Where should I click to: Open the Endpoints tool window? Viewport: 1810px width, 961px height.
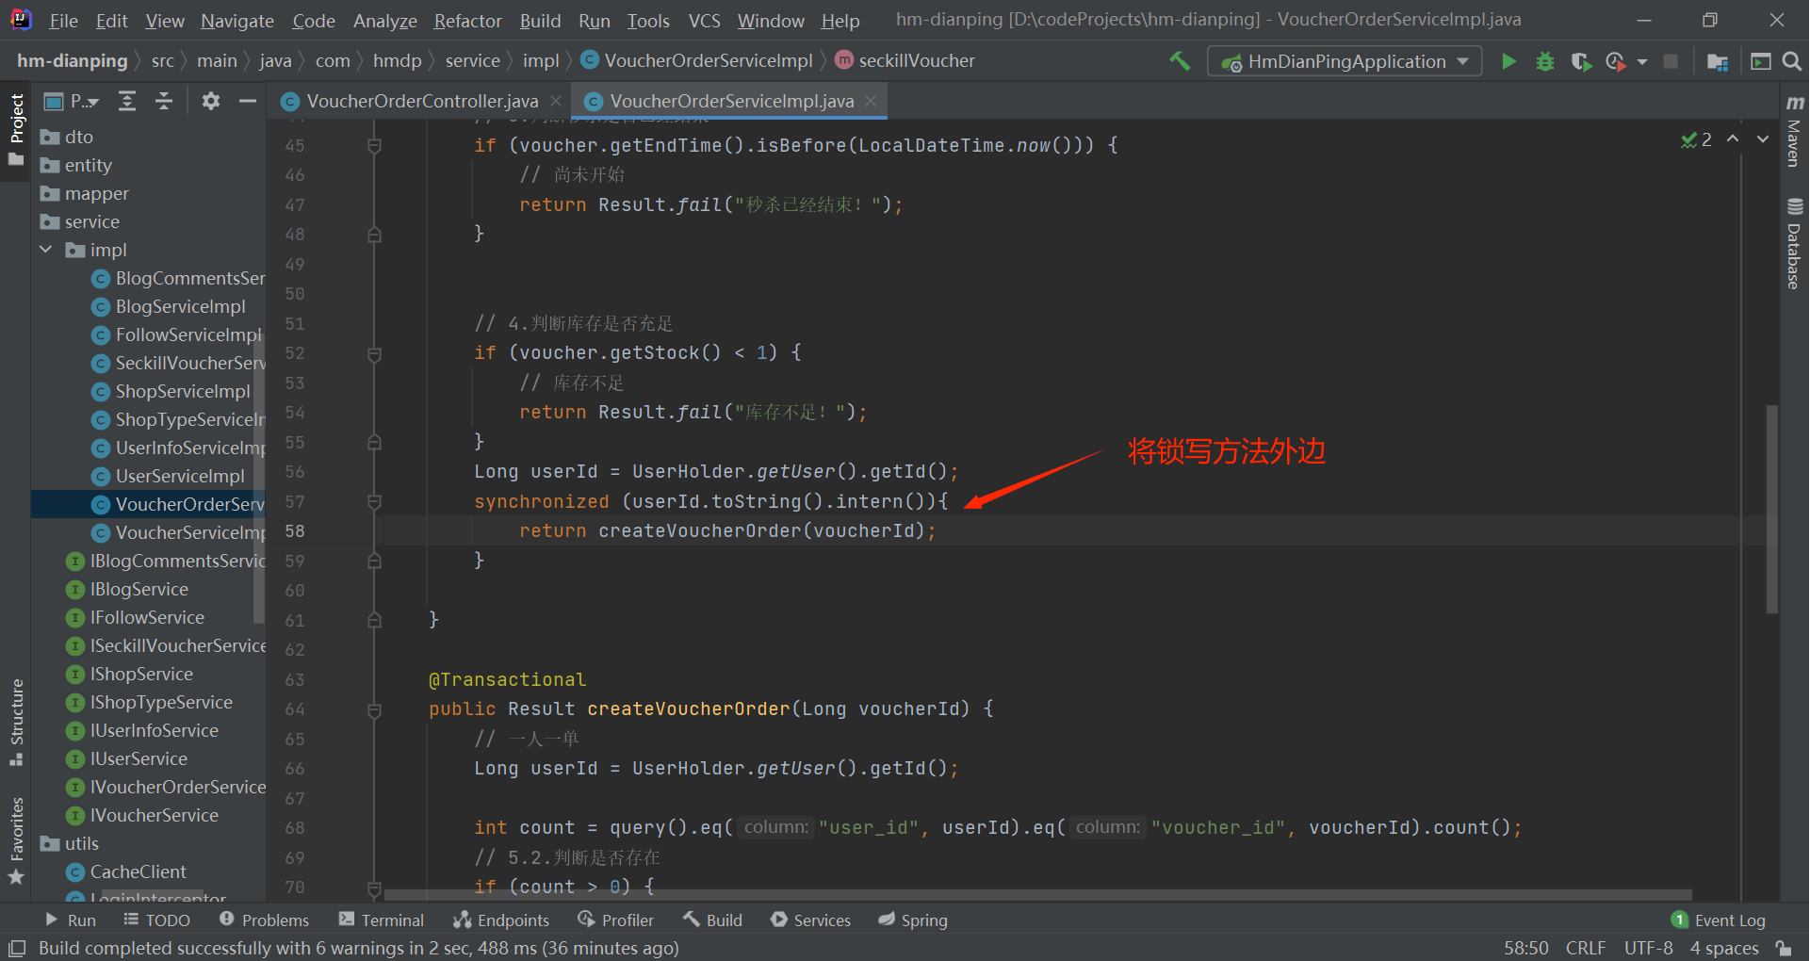501,920
